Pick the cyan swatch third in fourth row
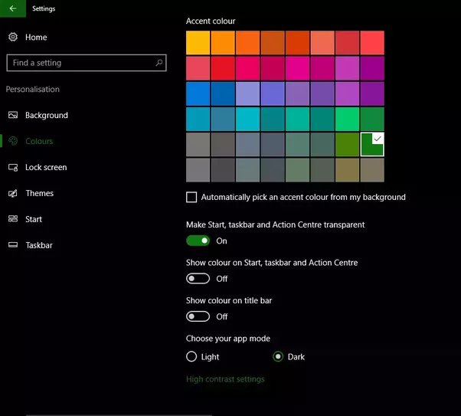Screen dimensions: 461x416 pyautogui.click(x=247, y=120)
